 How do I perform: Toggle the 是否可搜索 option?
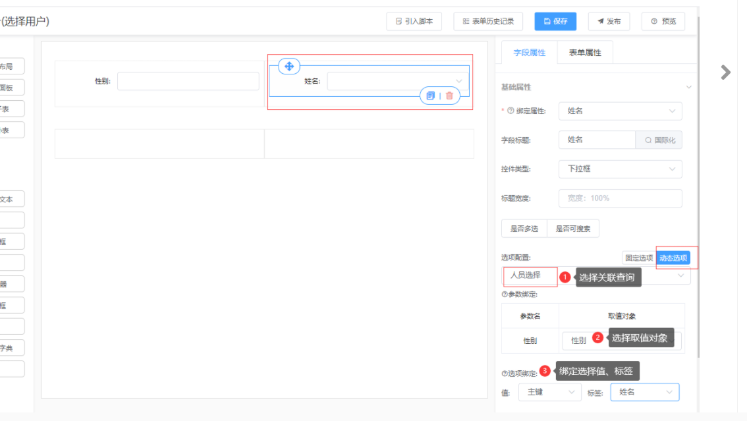coord(572,229)
